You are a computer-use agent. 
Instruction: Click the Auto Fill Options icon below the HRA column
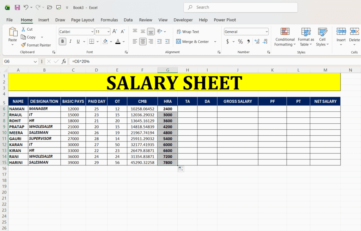[181, 169]
